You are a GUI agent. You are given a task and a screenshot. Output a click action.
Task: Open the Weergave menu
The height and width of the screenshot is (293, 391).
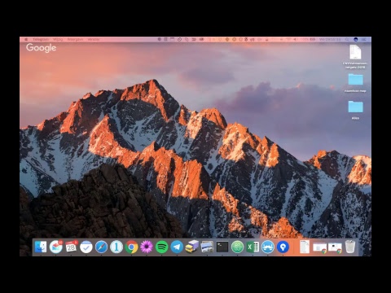[75, 39]
